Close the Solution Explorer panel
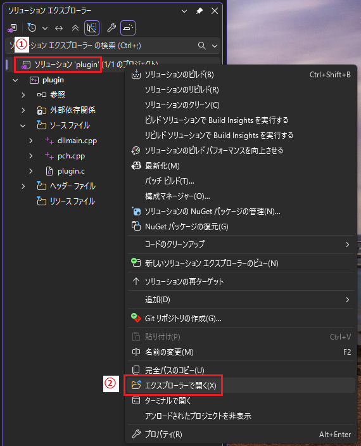The image size is (361, 446). (215, 11)
